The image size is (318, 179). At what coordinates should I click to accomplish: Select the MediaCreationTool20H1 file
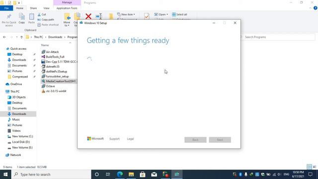click(x=59, y=81)
